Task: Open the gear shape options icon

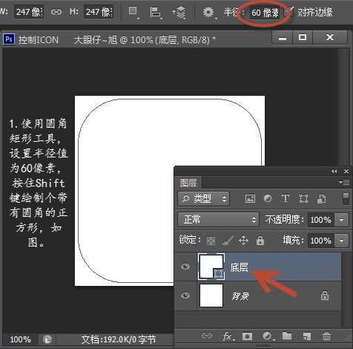Action: [208, 12]
